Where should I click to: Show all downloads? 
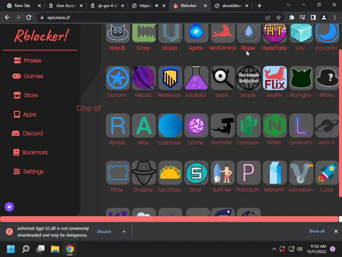coord(317,231)
